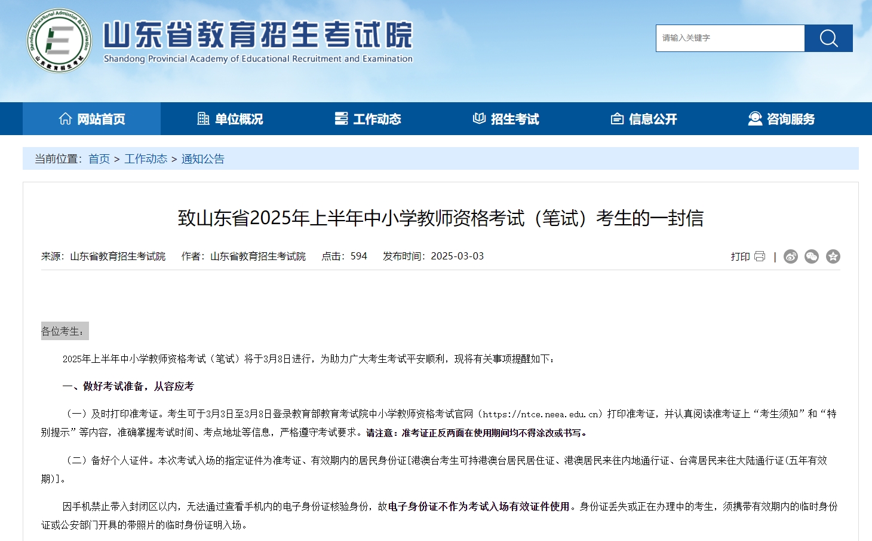
Task: Click publish date 2025-03-03
Action: (458, 256)
